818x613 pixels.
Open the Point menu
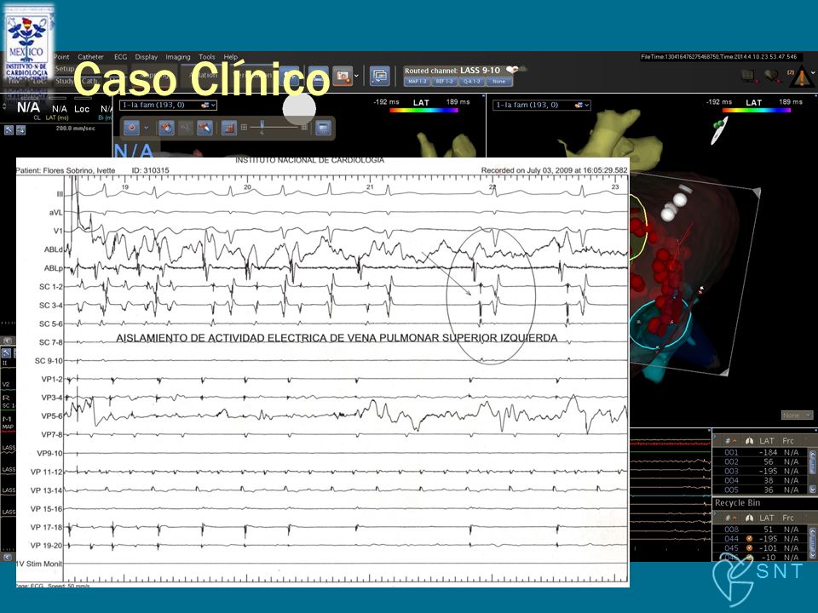pyautogui.click(x=61, y=57)
